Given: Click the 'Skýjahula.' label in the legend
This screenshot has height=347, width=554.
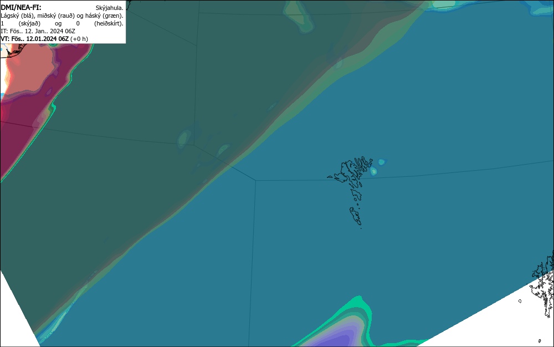Looking at the screenshot, I should (110, 8).
